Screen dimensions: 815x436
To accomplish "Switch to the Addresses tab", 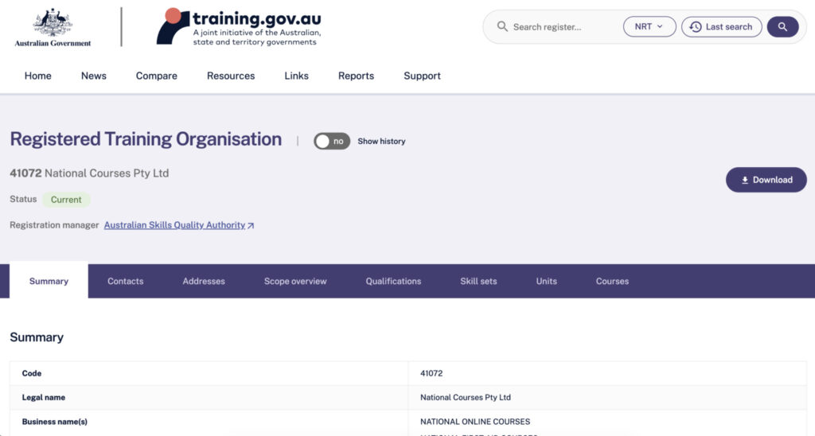I will pos(204,281).
